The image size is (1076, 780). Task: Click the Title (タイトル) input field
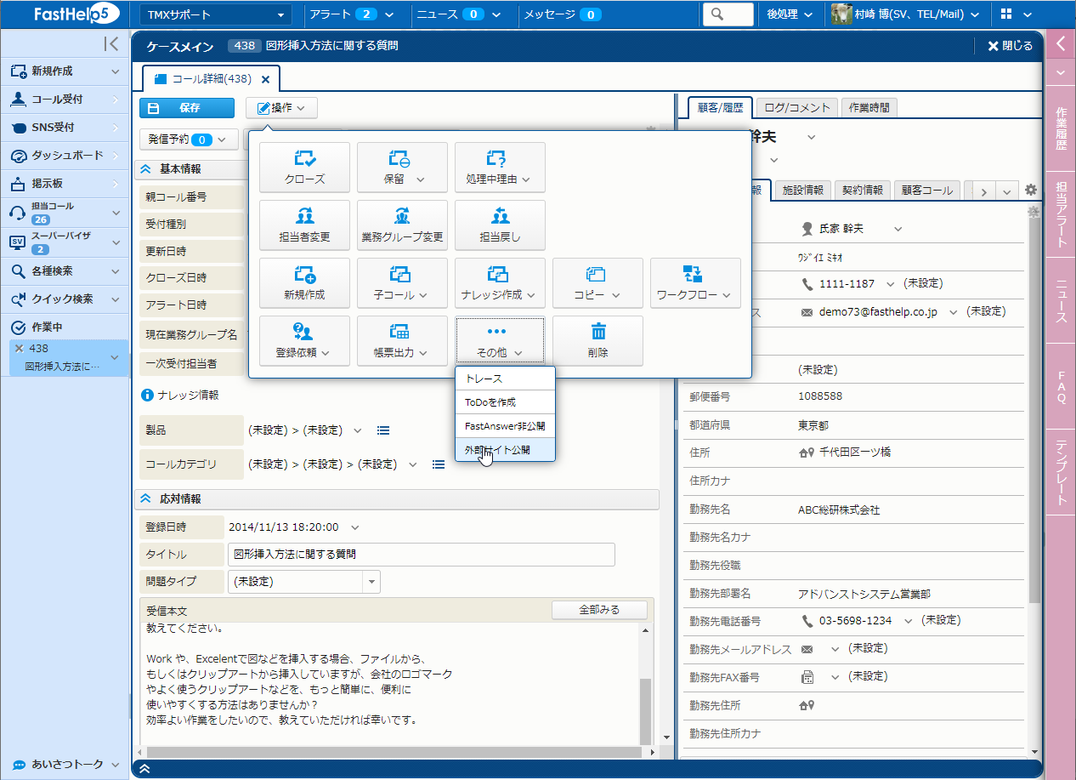[421, 555]
